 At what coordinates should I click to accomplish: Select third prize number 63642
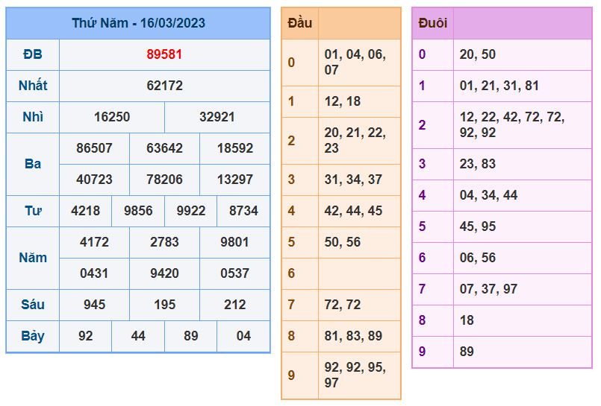click(164, 148)
